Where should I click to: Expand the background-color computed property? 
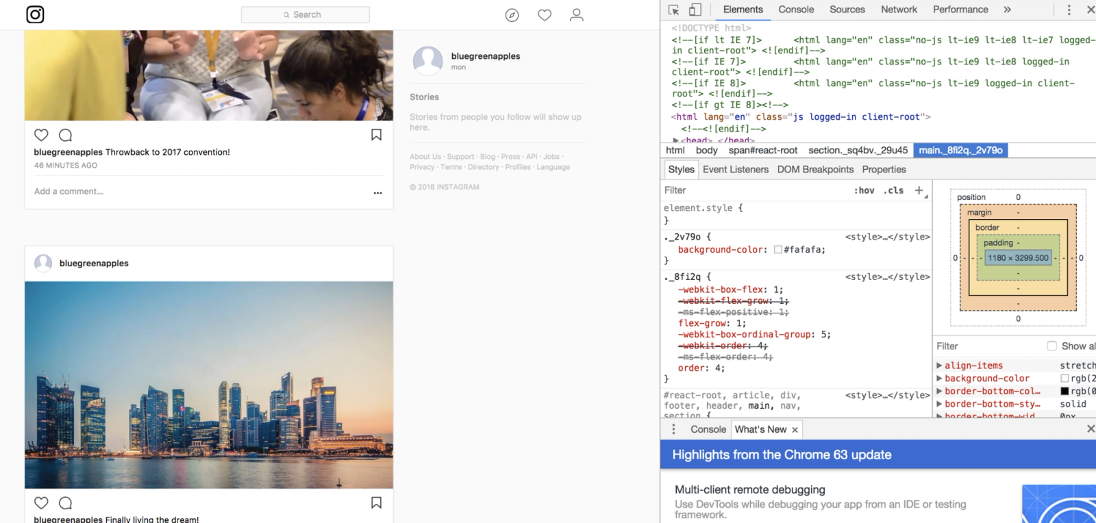tap(940, 379)
